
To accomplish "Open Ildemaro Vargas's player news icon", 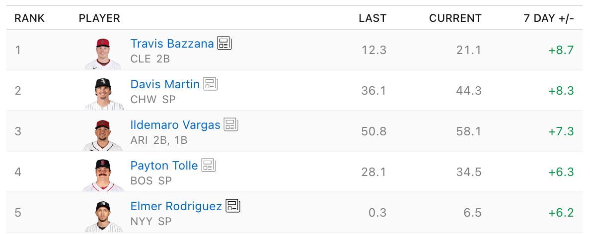I will tap(231, 125).
